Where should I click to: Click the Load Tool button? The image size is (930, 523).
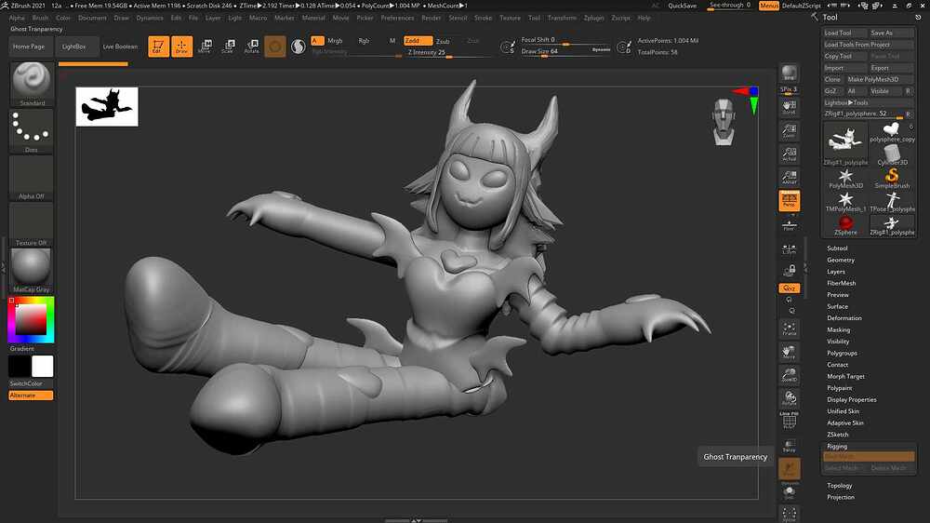(844, 33)
